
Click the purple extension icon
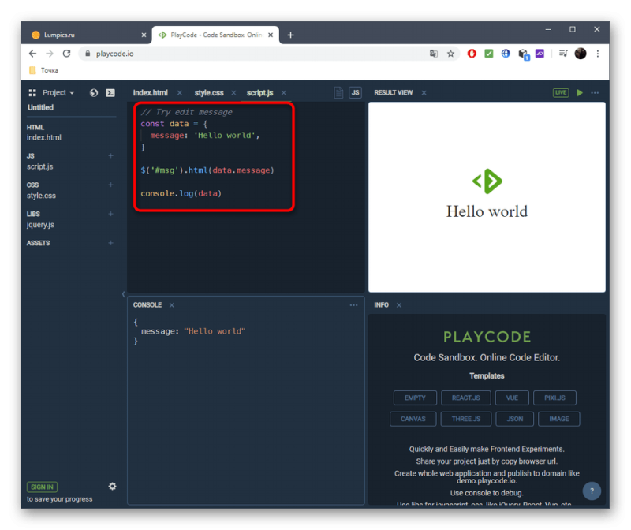coord(540,54)
